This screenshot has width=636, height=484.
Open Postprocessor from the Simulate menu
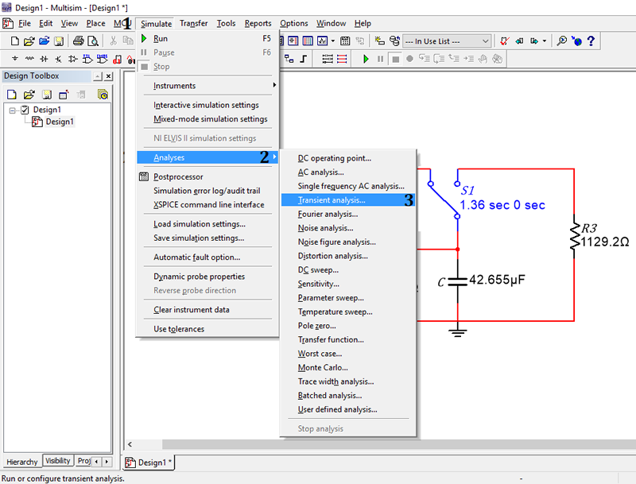pyautogui.click(x=207, y=176)
